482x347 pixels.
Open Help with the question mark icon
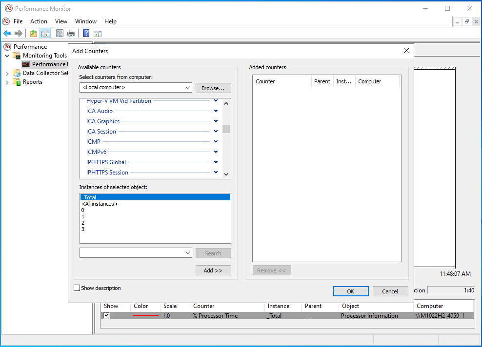click(86, 33)
